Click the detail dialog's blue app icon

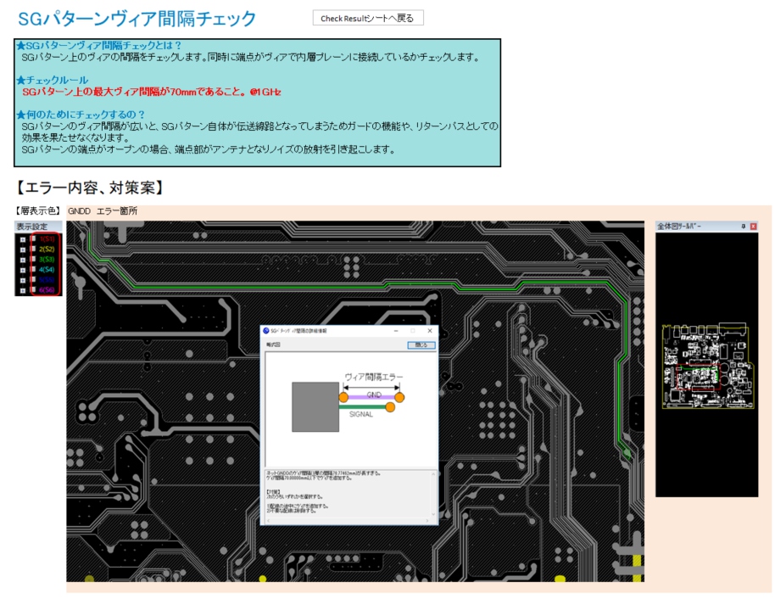click(265, 330)
